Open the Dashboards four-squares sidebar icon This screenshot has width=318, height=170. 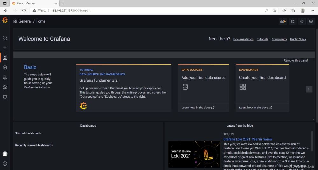5,58
